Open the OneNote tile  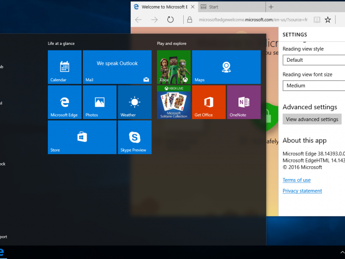(244, 102)
